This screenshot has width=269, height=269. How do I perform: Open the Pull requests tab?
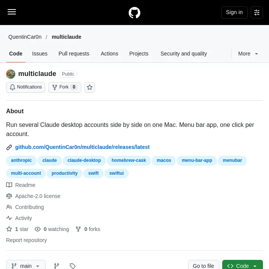[x=74, y=54]
